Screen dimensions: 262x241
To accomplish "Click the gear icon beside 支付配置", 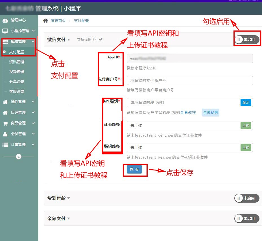I will 4,52.
